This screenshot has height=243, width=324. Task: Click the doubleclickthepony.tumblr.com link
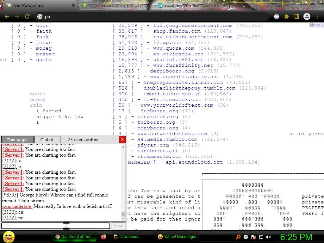click(x=190, y=88)
